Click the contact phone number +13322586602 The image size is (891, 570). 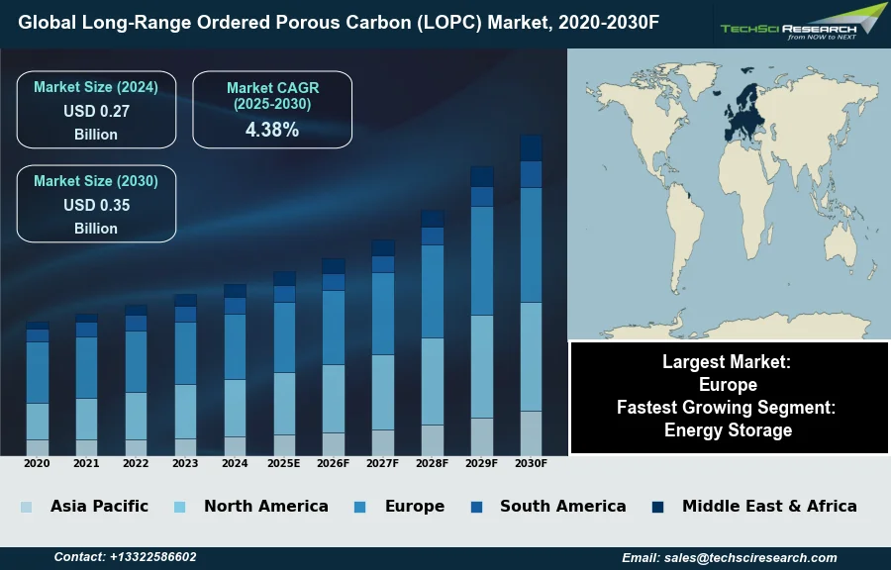tap(125, 557)
